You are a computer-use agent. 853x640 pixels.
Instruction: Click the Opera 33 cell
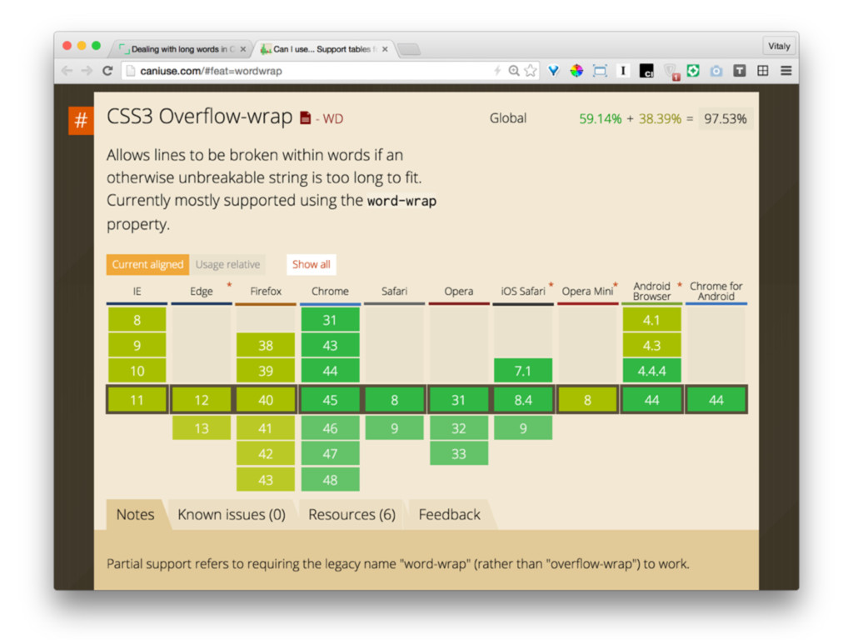click(459, 454)
